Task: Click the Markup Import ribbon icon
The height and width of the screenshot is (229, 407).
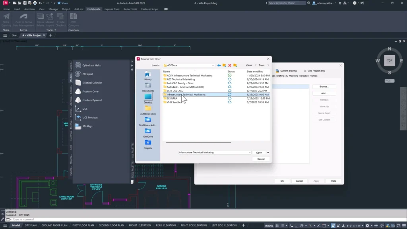Action: click(50, 20)
